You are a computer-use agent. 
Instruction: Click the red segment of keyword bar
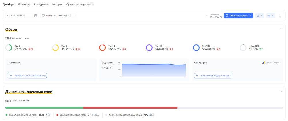click(x=130, y=108)
